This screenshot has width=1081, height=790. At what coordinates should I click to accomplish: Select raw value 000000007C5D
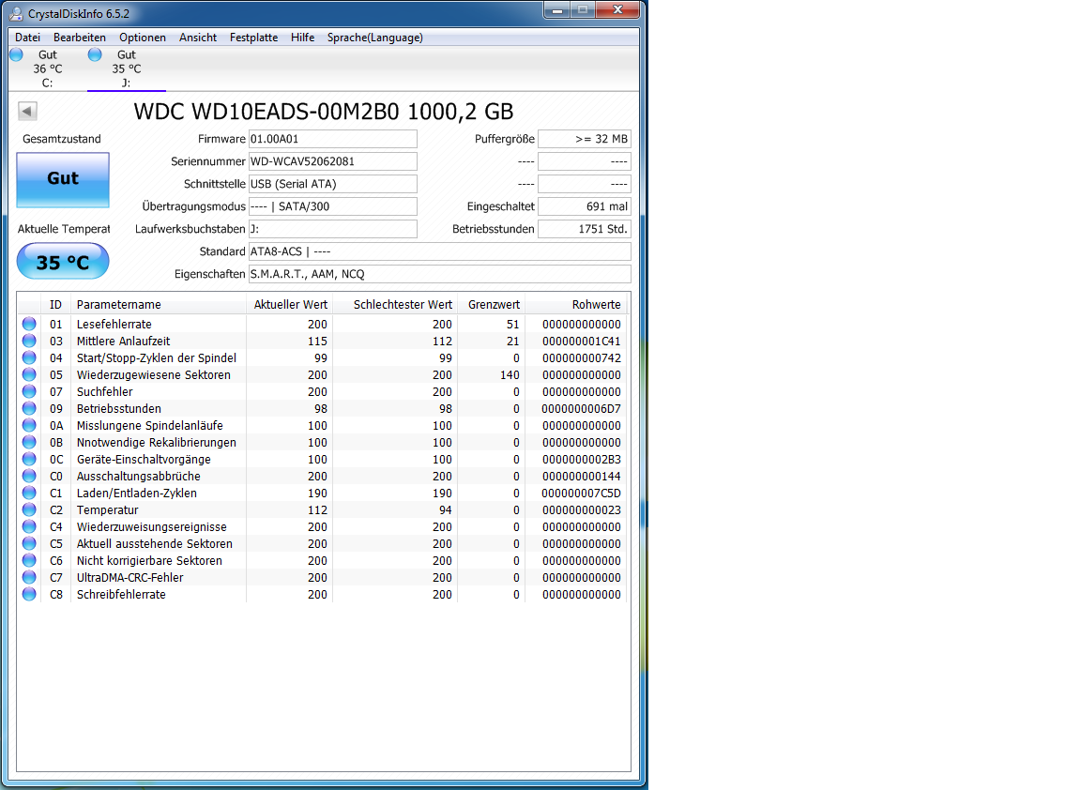(x=581, y=493)
